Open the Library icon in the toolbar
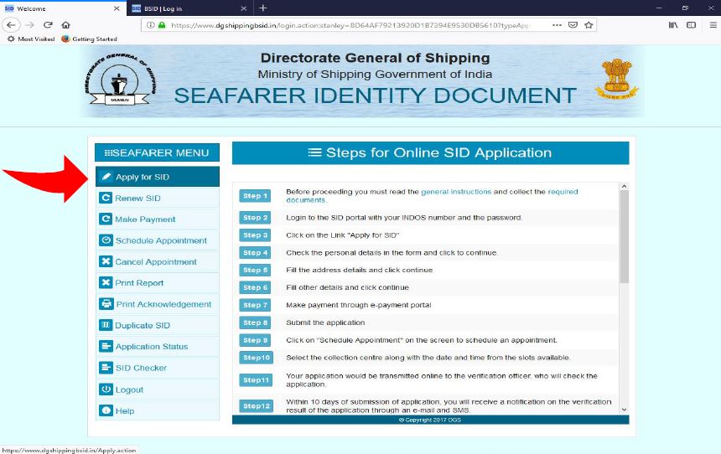Image resolution: width=721 pixels, height=454 pixels. point(673,25)
